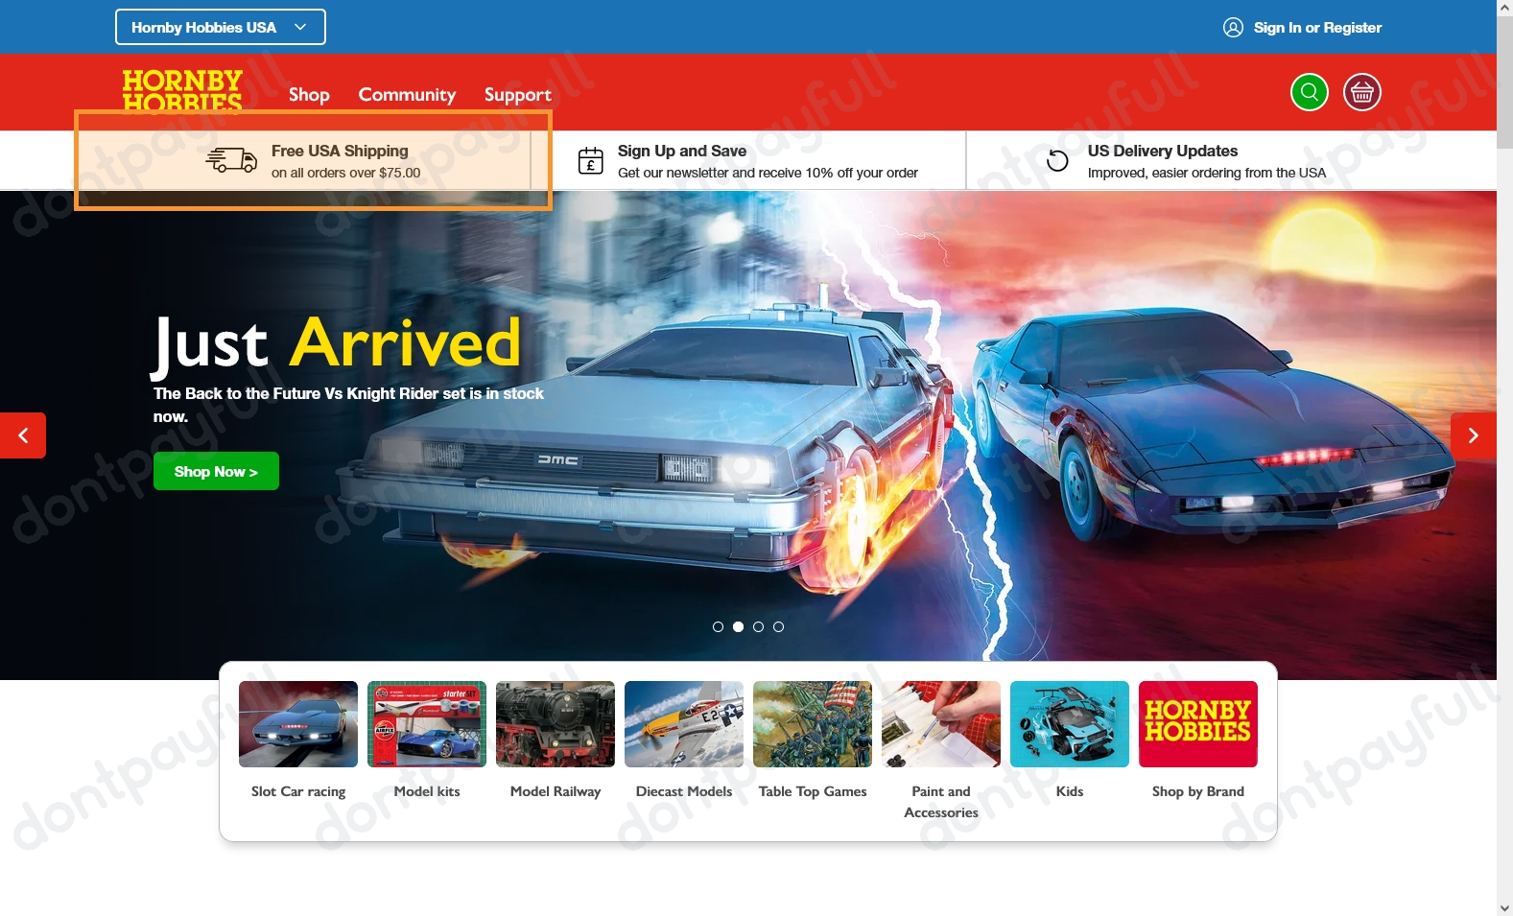Click the Hornby Hobbies logo
Image resolution: width=1513 pixels, height=916 pixels.
tap(182, 91)
